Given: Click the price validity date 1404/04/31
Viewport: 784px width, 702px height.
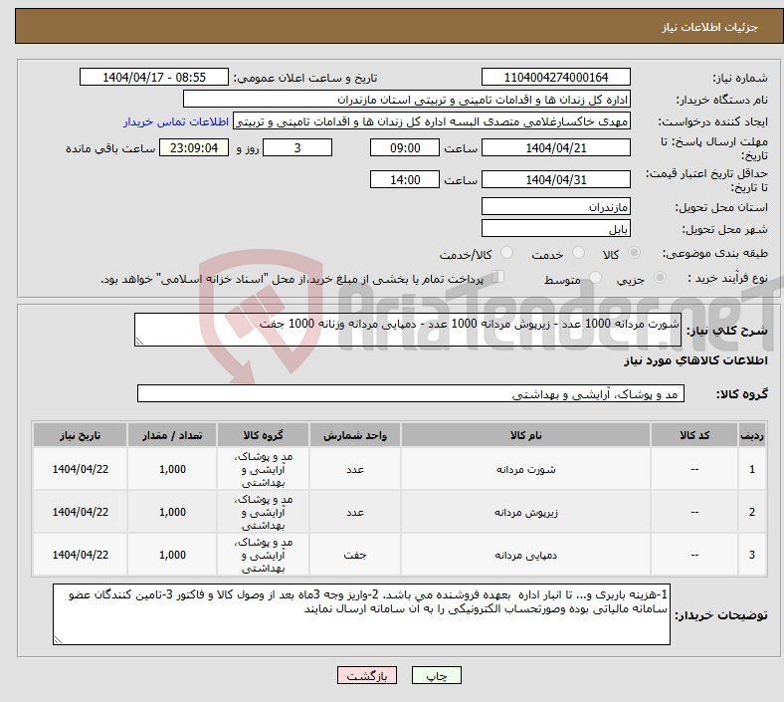Looking at the screenshot, I should coord(555,179).
